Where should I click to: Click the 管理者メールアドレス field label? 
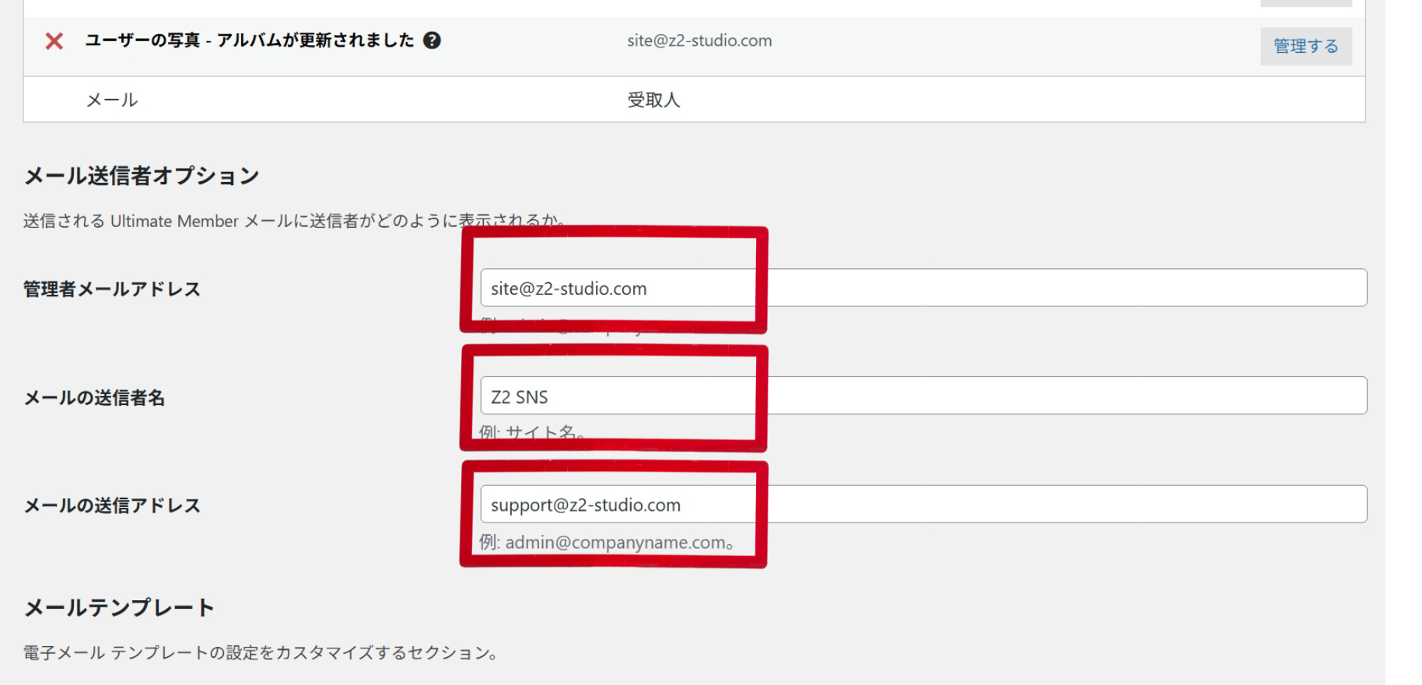pyautogui.click(x=112, y=289)
